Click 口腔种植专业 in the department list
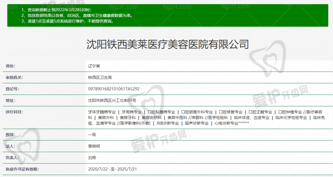The height and width of the screenshot is (177, 333). [290, 112]
